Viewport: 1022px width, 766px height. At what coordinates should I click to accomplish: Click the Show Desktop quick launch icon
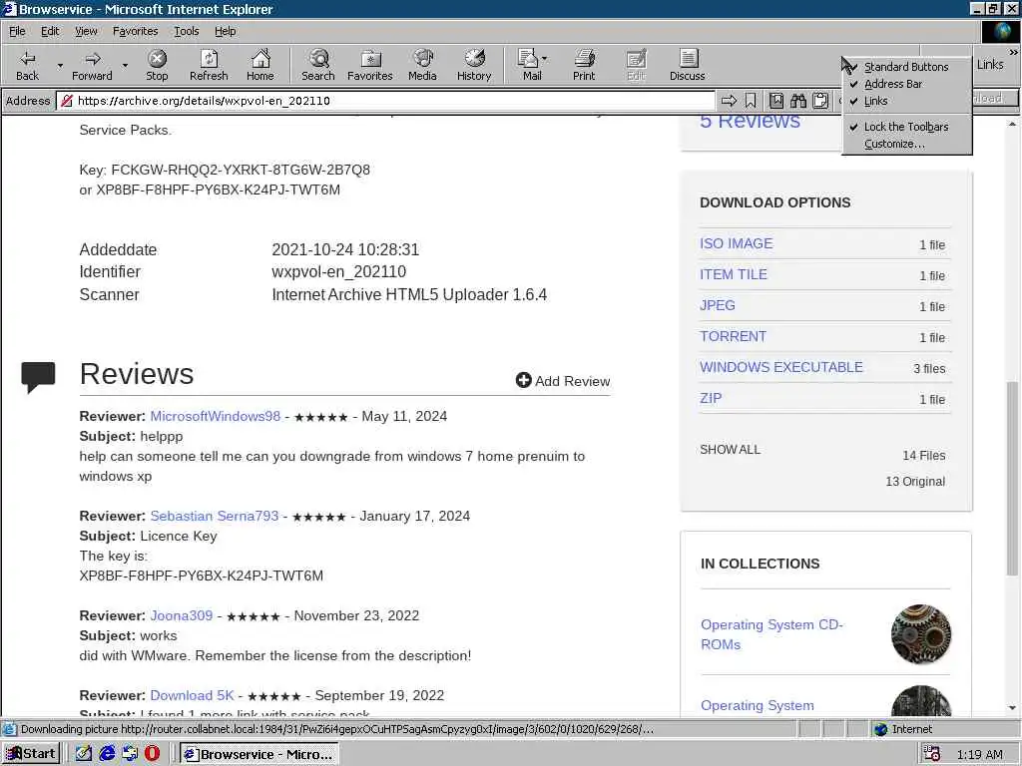point(130,754)
